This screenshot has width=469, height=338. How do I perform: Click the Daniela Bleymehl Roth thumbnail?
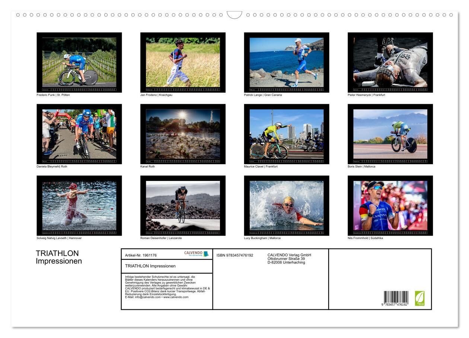tap(79, 134)
